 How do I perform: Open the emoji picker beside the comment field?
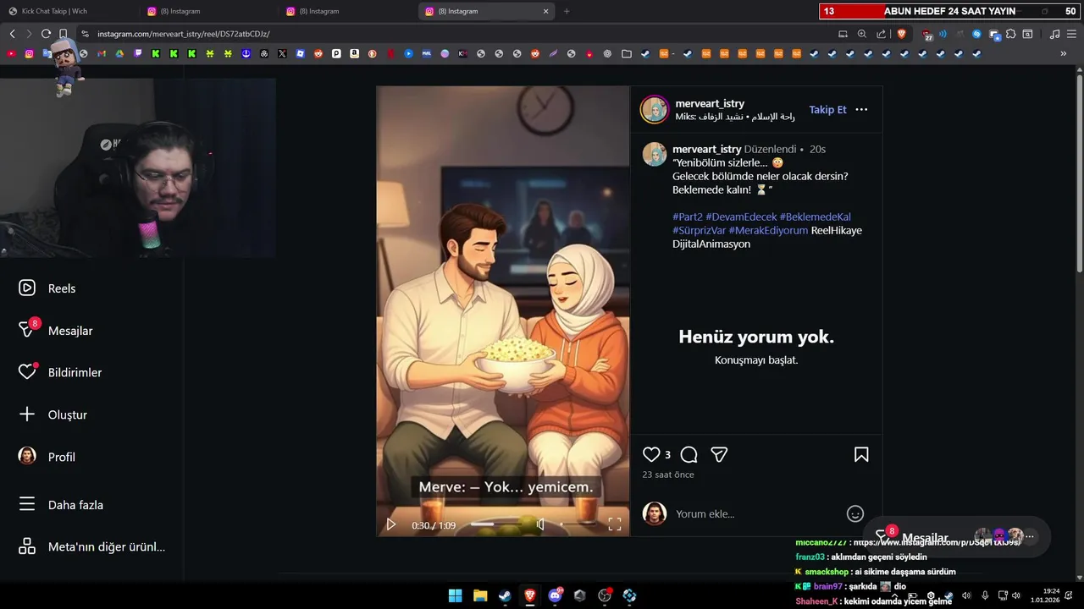[x=855, y=513]
